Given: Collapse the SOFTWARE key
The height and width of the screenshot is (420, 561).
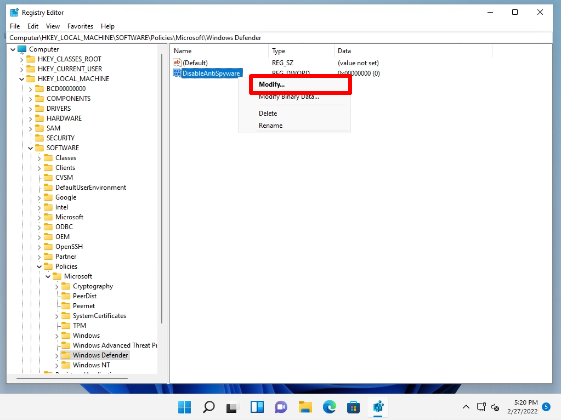Looking at the screenshot, I should point(30,148).
